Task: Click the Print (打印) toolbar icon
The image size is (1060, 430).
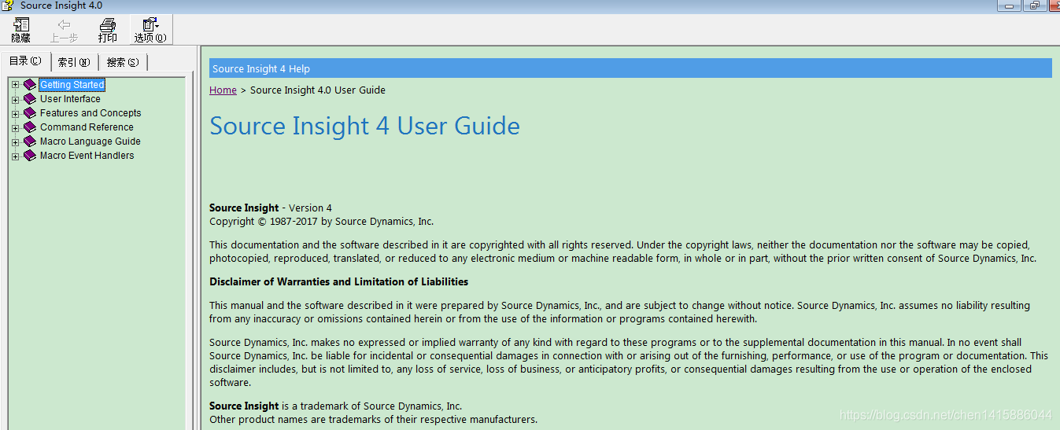Action: (x=108, y=30)
